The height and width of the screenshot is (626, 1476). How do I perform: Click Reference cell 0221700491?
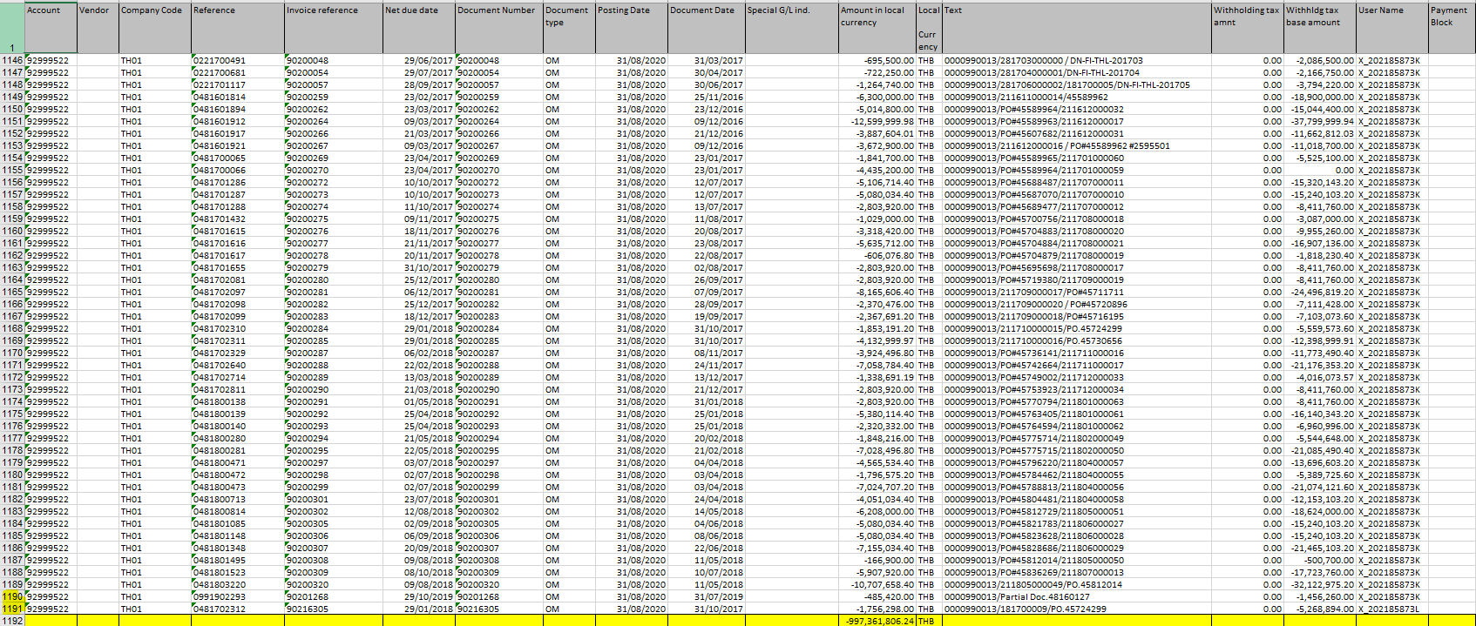click(238, 61)
